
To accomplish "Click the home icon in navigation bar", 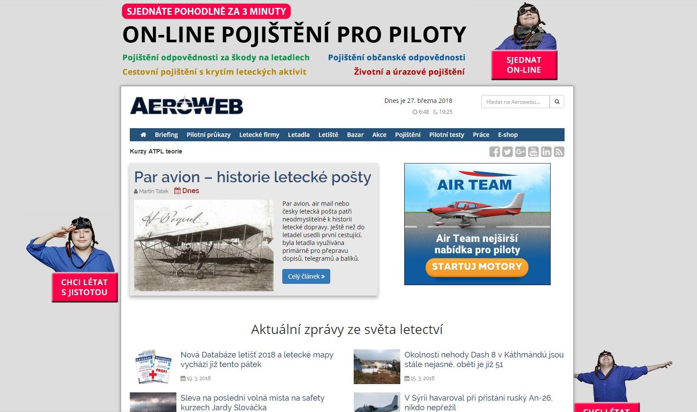I will tap(143, 135).
